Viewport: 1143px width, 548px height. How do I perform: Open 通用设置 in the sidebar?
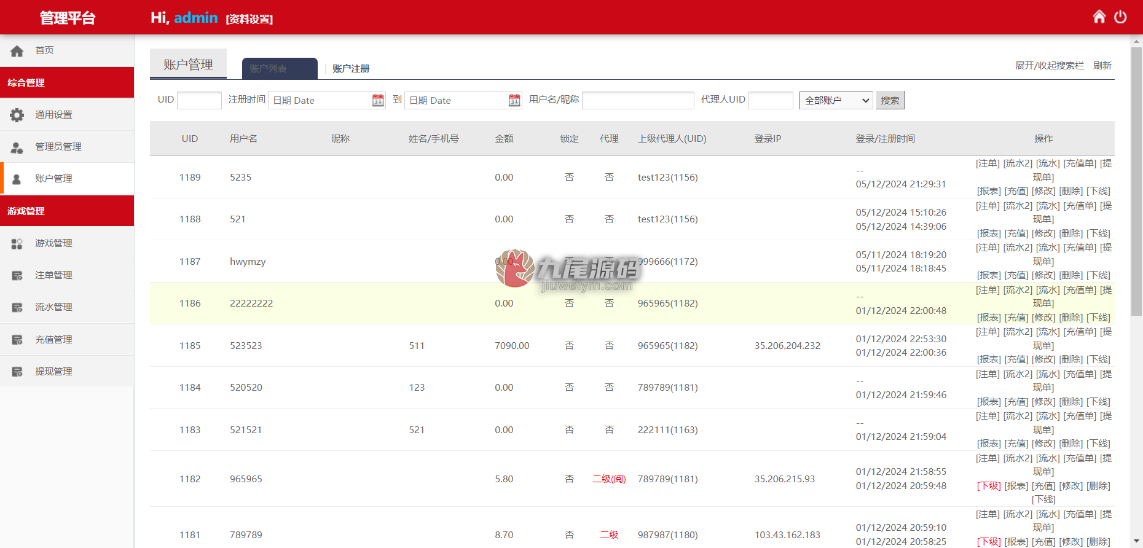tap(67, 115)
